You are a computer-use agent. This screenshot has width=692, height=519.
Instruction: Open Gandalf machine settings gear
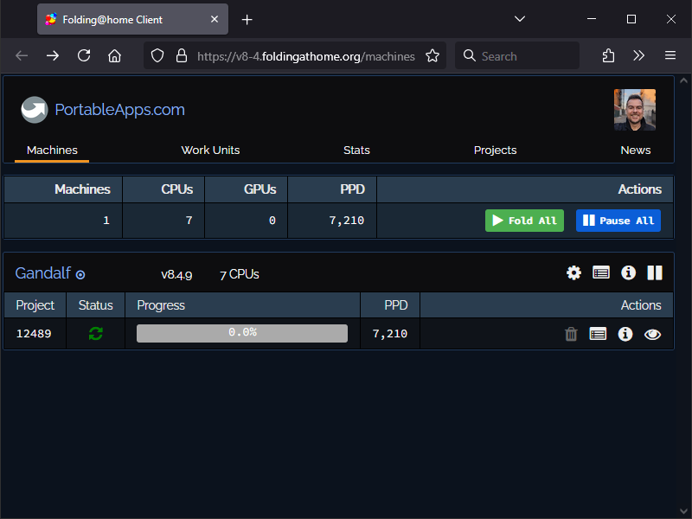tap(573, 273)
